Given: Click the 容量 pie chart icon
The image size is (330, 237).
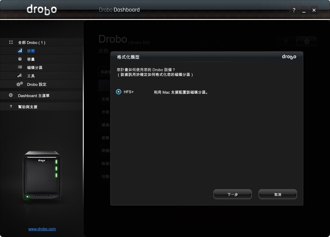Looking at the screenshot, I should click(20, 59).
